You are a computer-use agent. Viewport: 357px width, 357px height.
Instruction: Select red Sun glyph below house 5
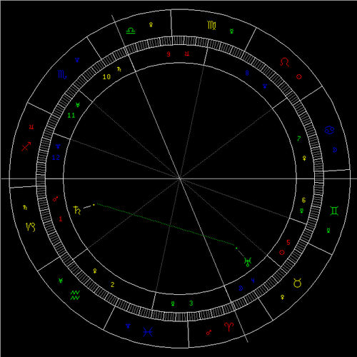pyautogui.click(x=282, y=253)
